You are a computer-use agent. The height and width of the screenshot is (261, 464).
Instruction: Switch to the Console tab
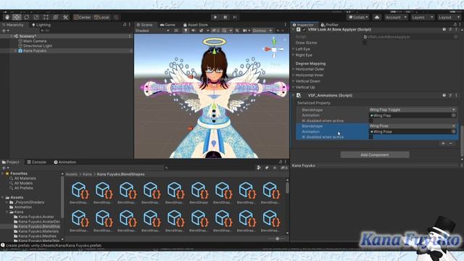37,162
